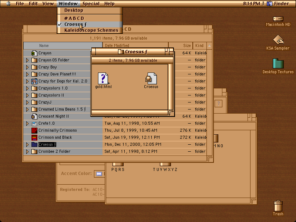This screenshot has width=296, height=222.
Task: Select the T U V W X Y Z folder label
Action: 165,169
